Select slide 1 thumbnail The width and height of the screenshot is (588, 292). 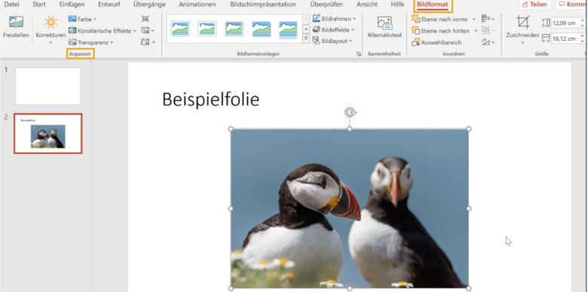[x=48, y=86]
